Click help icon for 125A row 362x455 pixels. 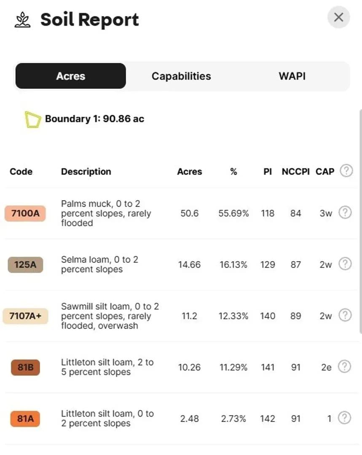pos(345,264)
